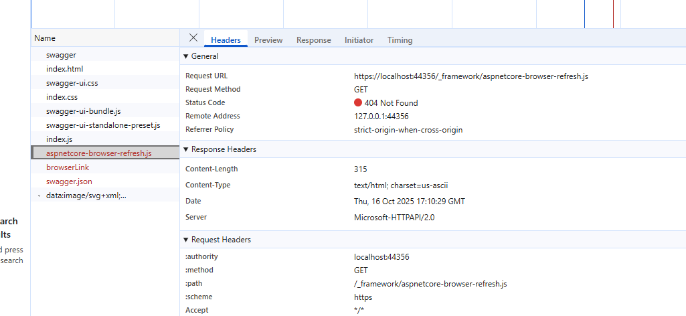Viewport: 686px width, 316px height.
Task: Switch to the Preview tab
Action: point(268,40)
